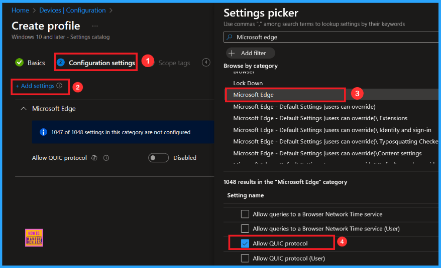Click the 1048 results in Microsoft Edge category text
Viewport: 441px width, 268px height.
click(285, 182)
